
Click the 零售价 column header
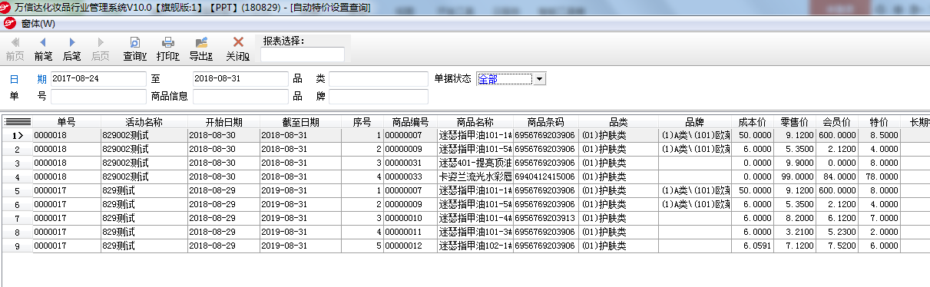(794, 122)
